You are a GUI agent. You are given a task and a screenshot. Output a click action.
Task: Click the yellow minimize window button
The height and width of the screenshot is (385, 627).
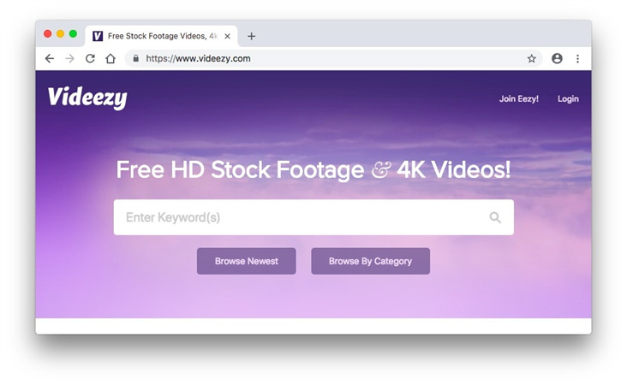coord(60,34)
